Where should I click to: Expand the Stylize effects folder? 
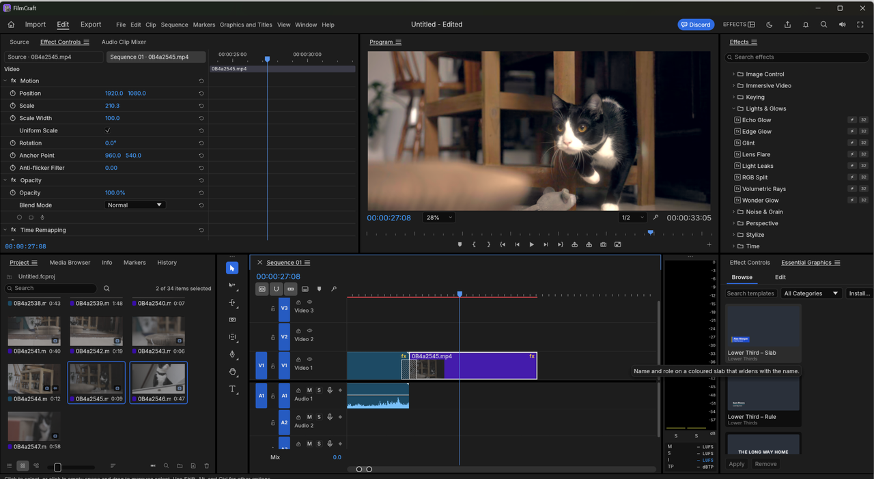click(734, 235)
